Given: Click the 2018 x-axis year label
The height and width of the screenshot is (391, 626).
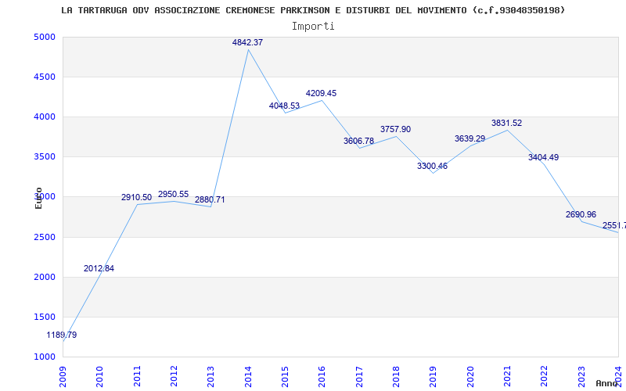Looking at the screenshot, I should pos(396,376).
